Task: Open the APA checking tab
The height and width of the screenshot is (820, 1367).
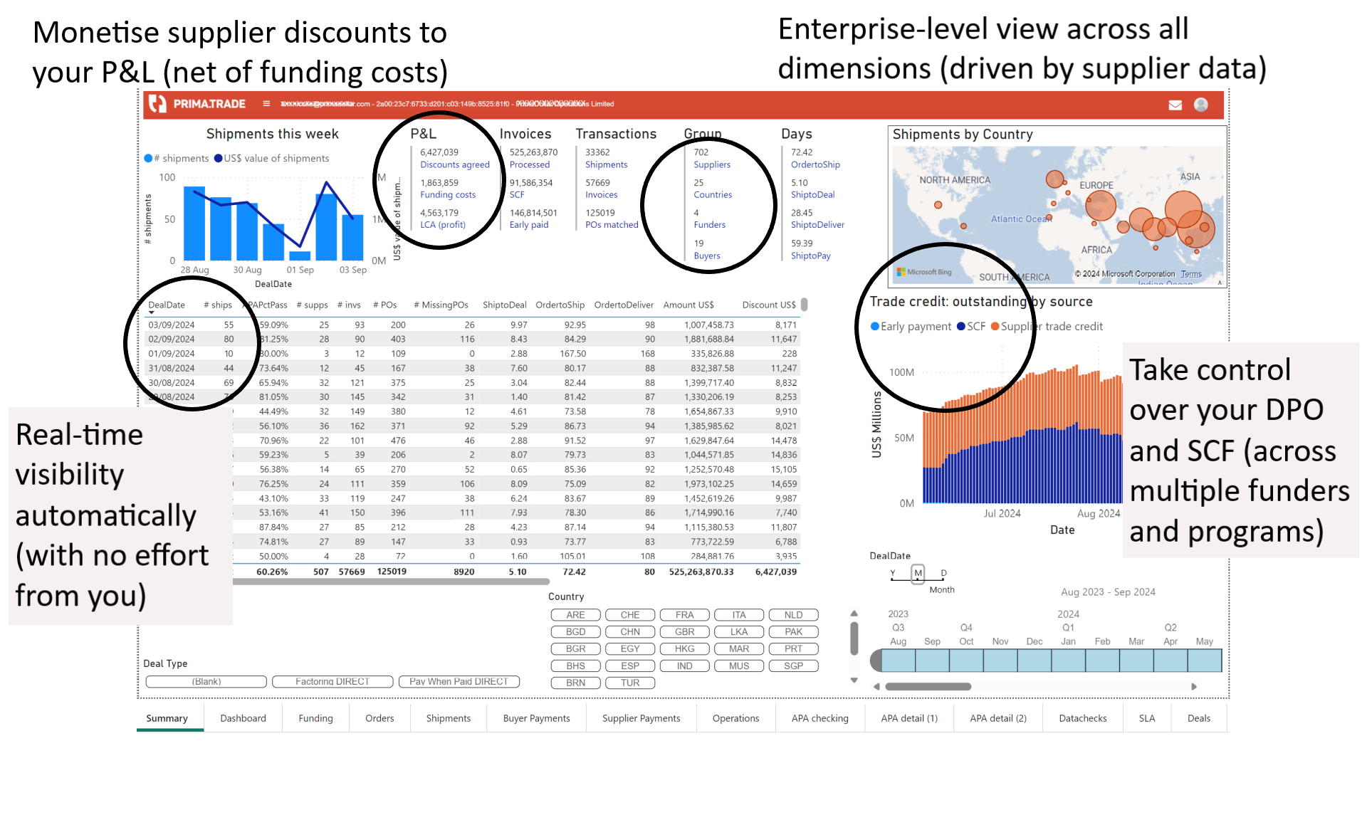Action: point(819,718)
